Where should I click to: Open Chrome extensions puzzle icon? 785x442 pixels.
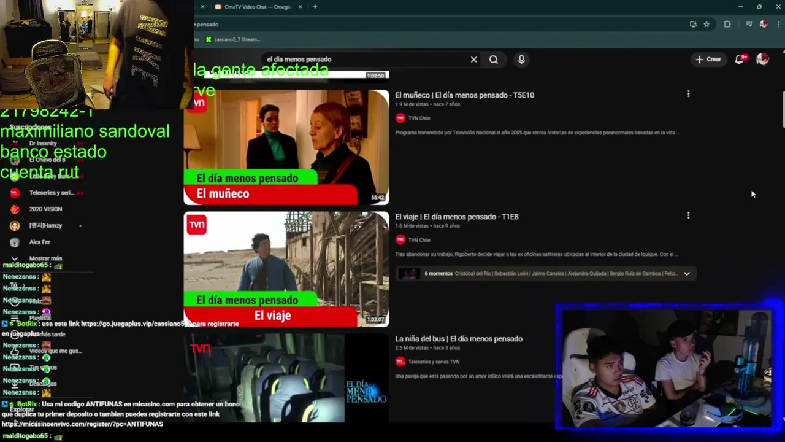point(727,25)
